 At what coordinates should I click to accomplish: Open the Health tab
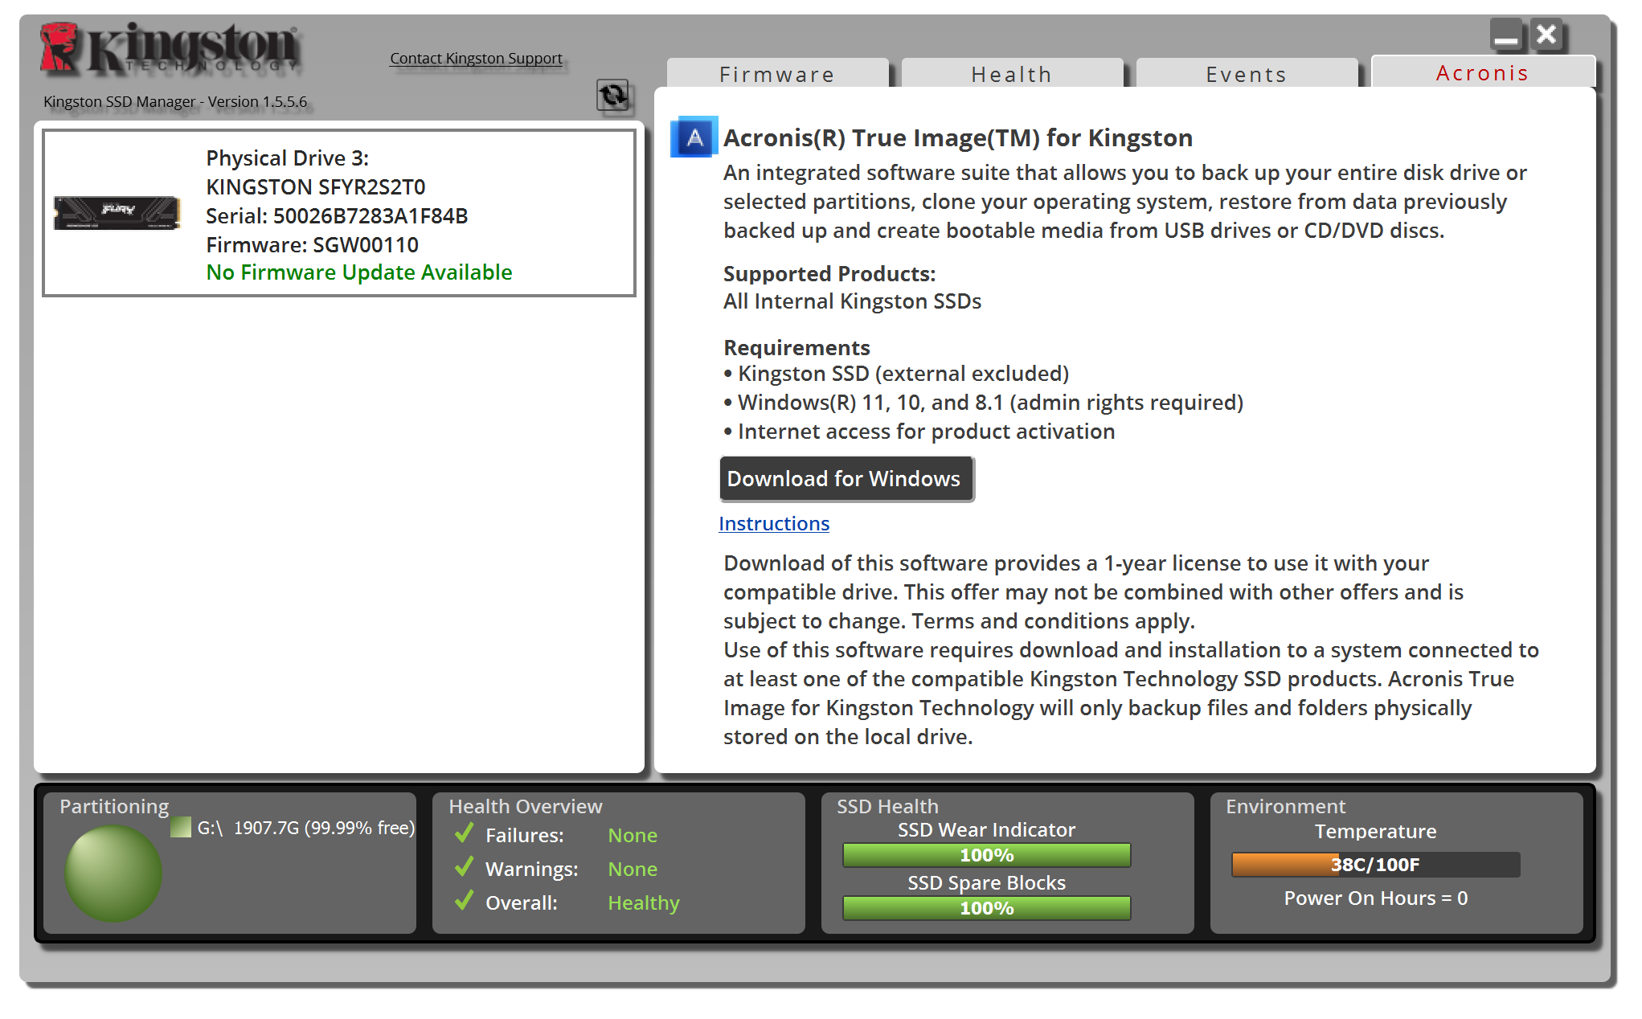click(x=1012, y=74)
